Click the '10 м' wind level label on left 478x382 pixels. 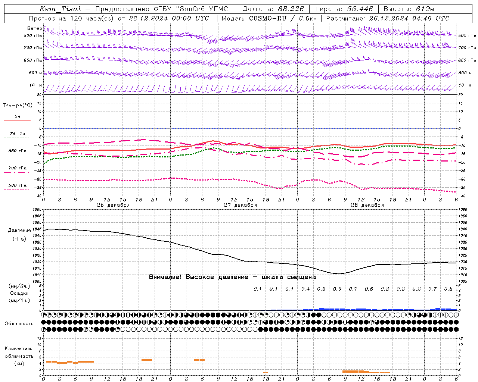point(36,85)
